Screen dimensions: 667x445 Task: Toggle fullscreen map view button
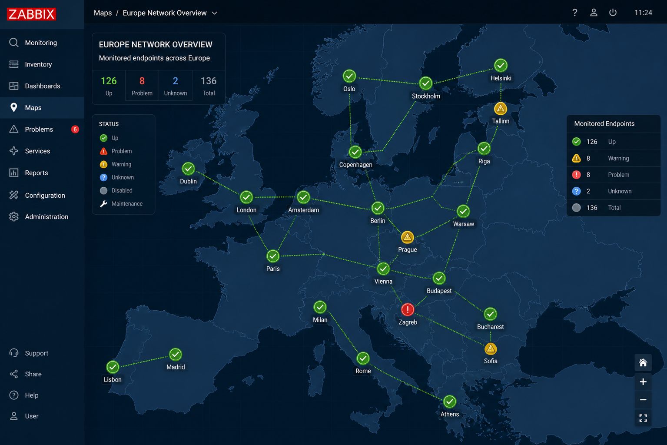click(x=643, y=418)
